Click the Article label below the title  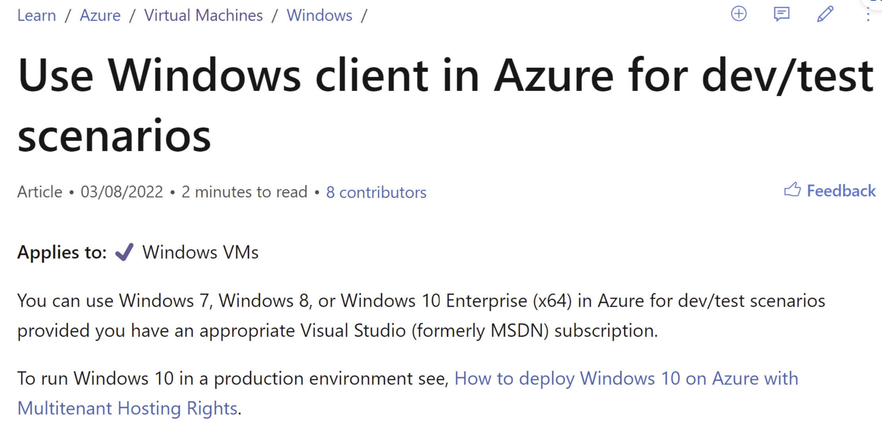[x=39, y=192]
